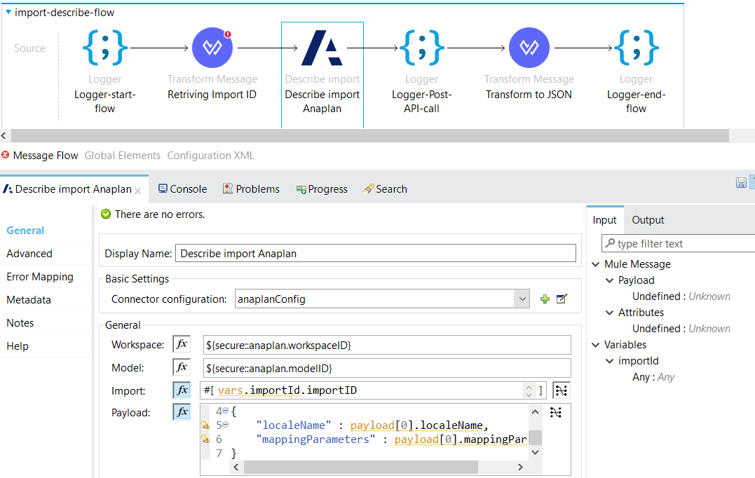The height and width of the screenshot is (478, 755).
Task: Switch to the Output metadata tab
Action: (x=648, y=220)
